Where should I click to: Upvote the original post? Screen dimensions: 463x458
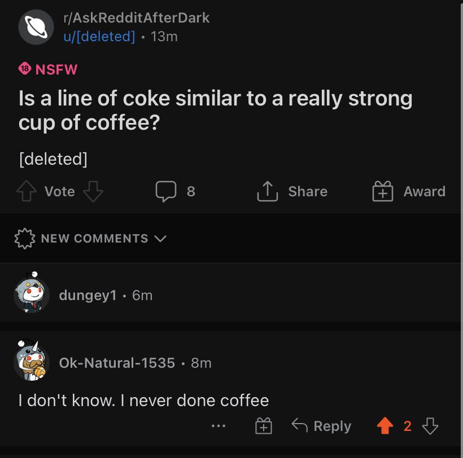[26, 191]
